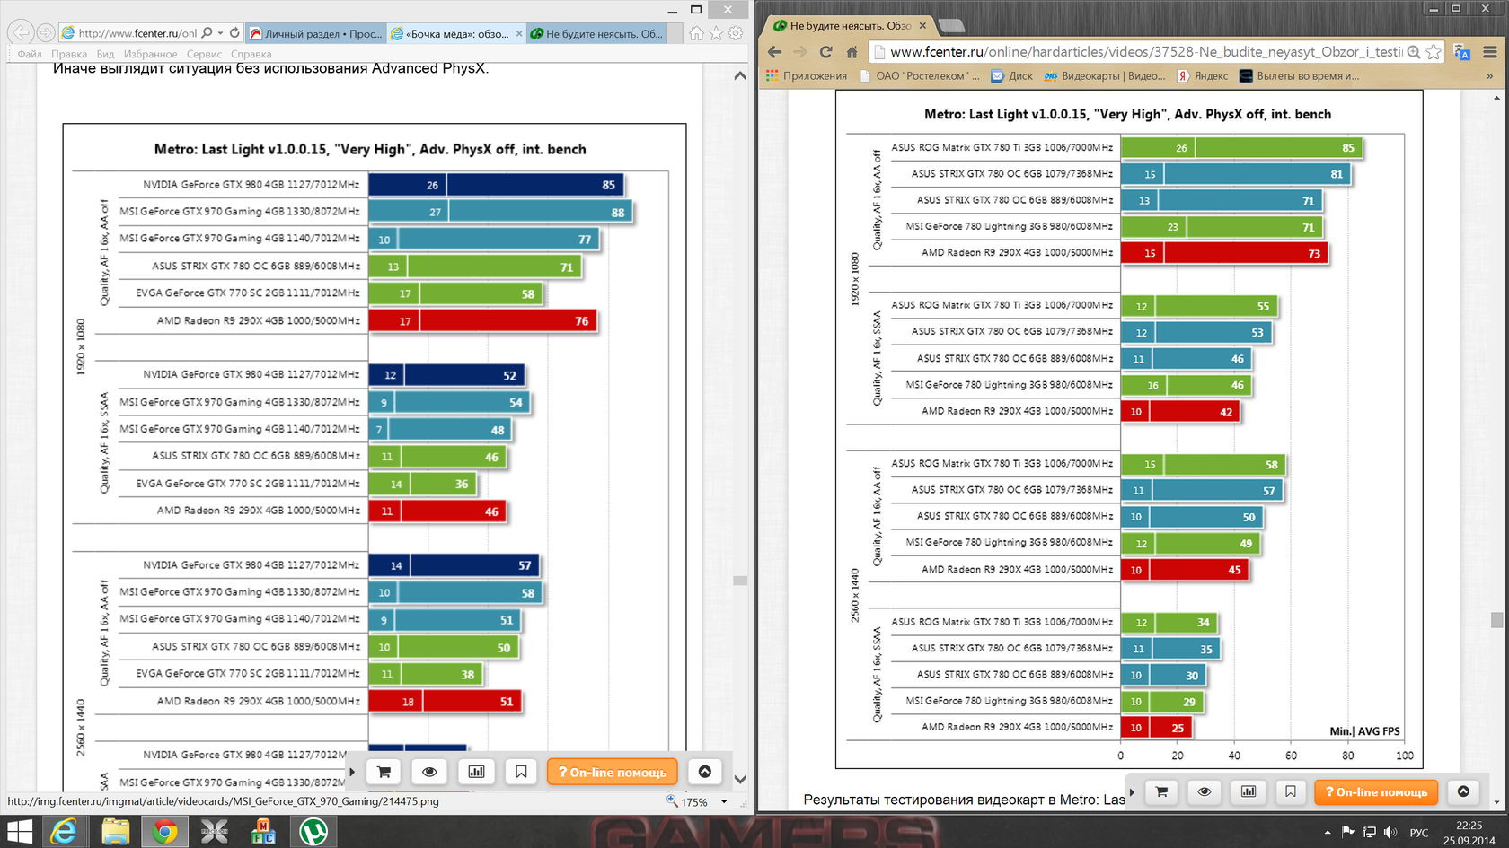Collapse the left widget with the up-arrow circle button
The width and height of the screenshot is (1509, 848).
tap(705, 772)
